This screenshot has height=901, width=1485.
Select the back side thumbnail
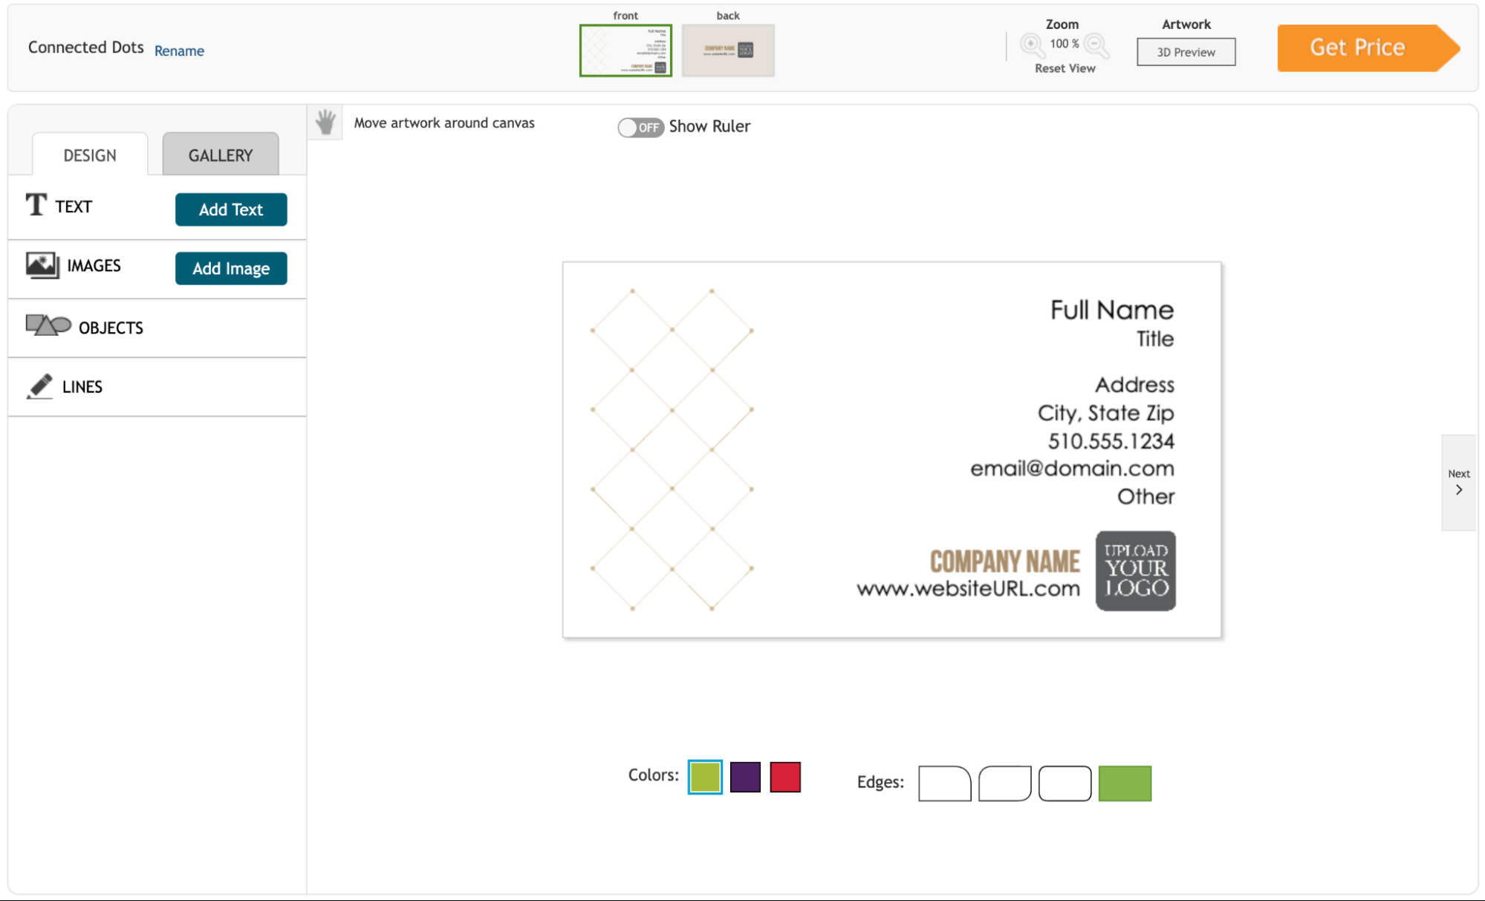[x=727, y=50]
